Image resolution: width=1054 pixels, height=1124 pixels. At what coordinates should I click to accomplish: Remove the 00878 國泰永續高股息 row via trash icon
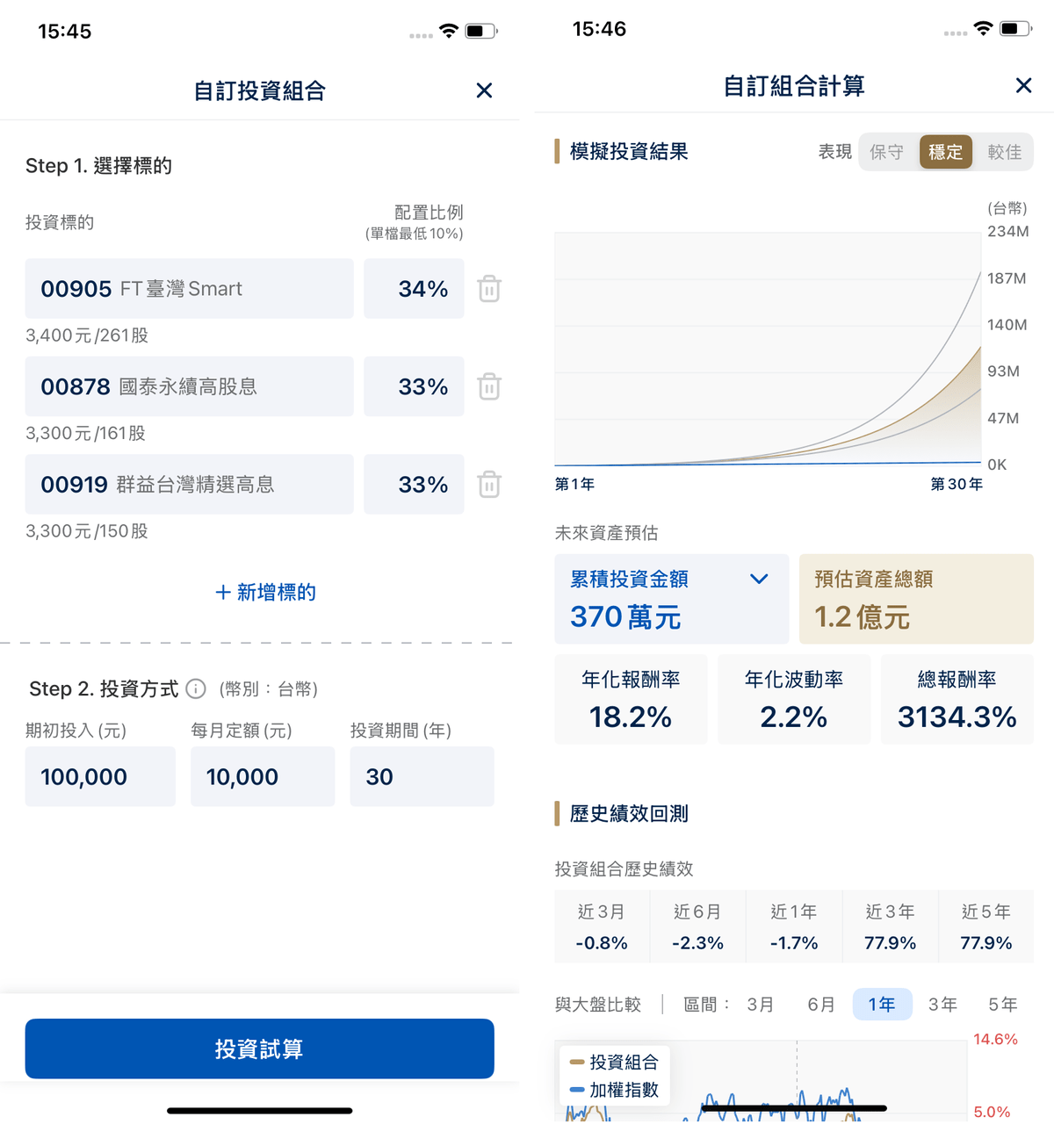(489, 386)
